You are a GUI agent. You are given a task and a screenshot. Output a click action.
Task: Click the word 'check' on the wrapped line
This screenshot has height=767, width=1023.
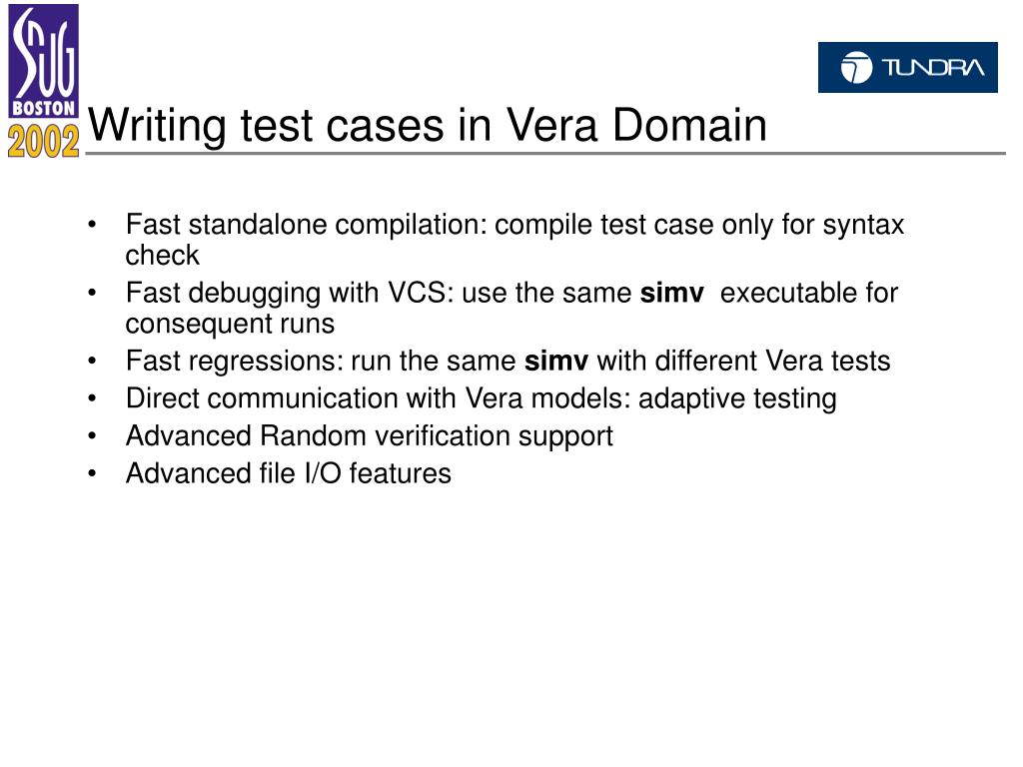click(162, 255)
